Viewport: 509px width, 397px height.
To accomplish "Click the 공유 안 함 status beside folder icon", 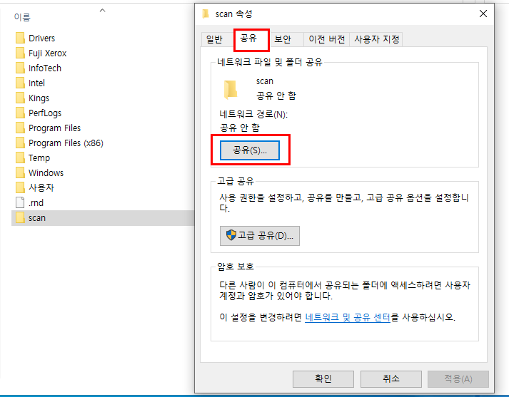I will coord(276,96).
